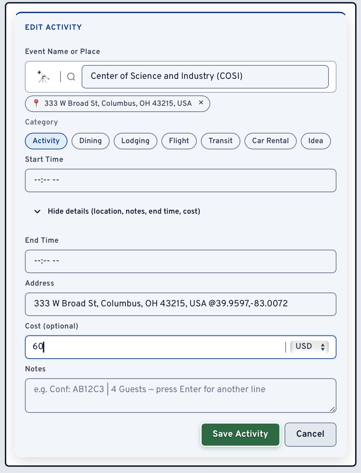This screenshot has width=361, height=473.
Task: Open the USD currency dropdown
Action: (x=309, y=347)
